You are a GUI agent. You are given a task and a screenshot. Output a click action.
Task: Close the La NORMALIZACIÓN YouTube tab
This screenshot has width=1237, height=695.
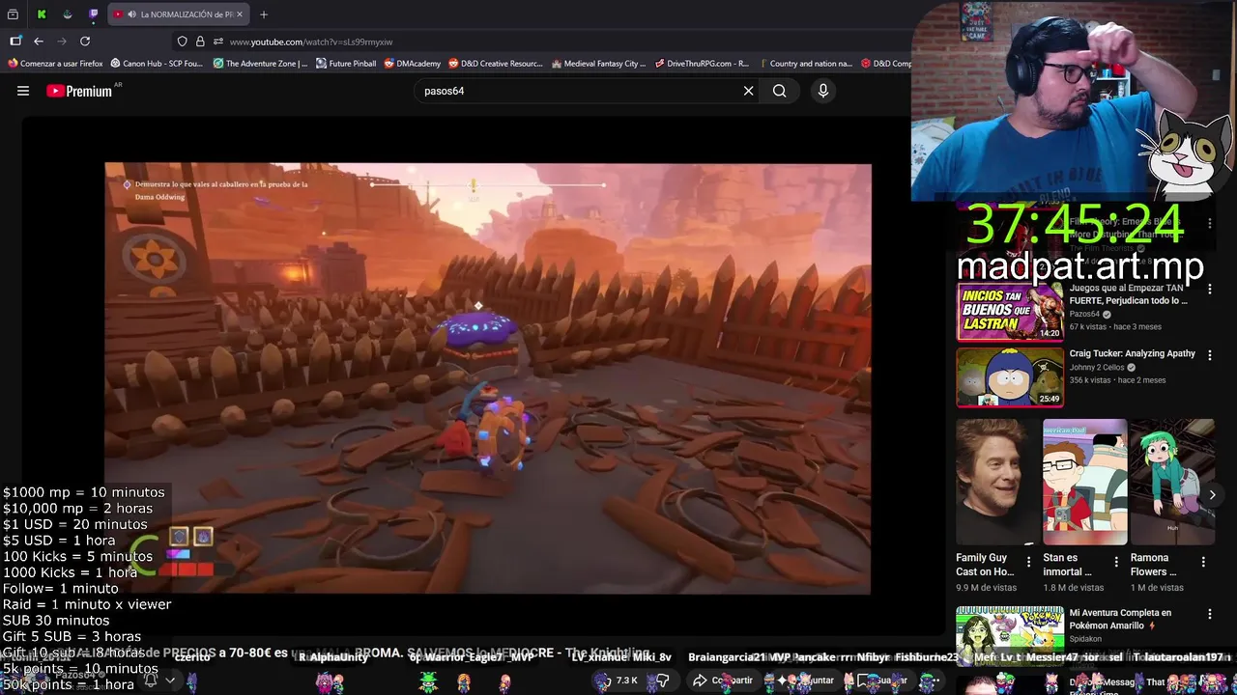pos(240,14)
